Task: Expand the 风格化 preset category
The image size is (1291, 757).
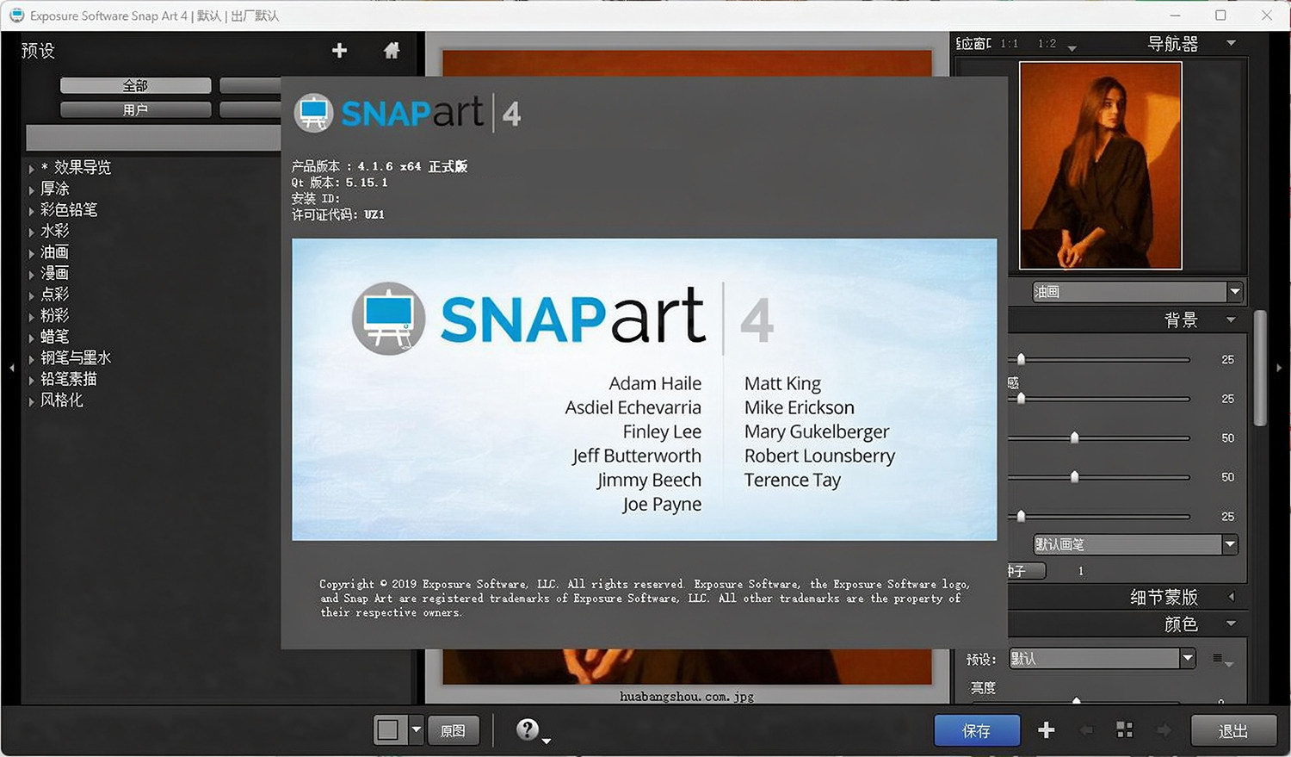Action: coord(31,401)
